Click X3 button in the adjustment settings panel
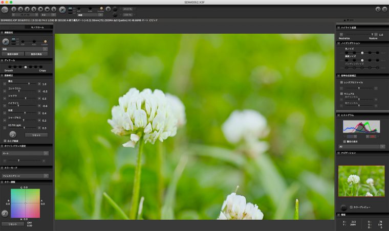The width and height of the screenshot is (389, 231). tap(6, 42)
